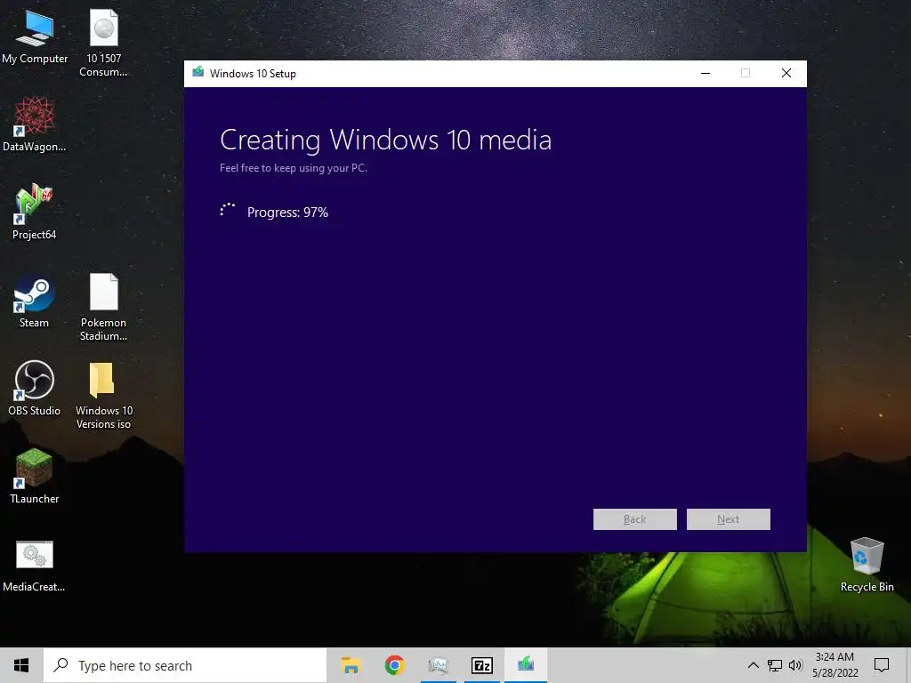The width and height of the screenshot is (911, 683).
Task: Click the taskbar search box
Action: coord(185,665)
